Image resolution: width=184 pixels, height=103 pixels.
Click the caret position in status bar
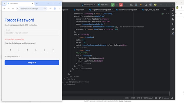coord(127,98)
